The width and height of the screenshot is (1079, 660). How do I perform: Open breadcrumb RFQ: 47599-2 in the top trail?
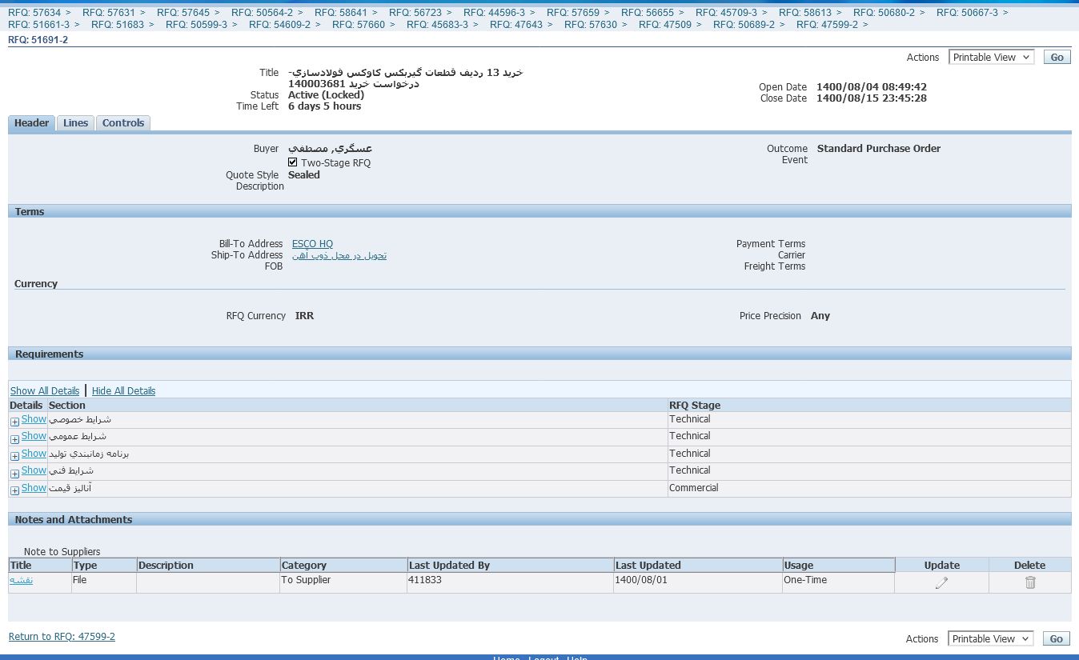(x=827, y=25)
